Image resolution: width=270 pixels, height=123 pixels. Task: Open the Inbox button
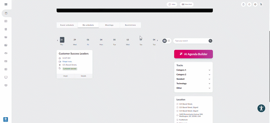point(172,4)
